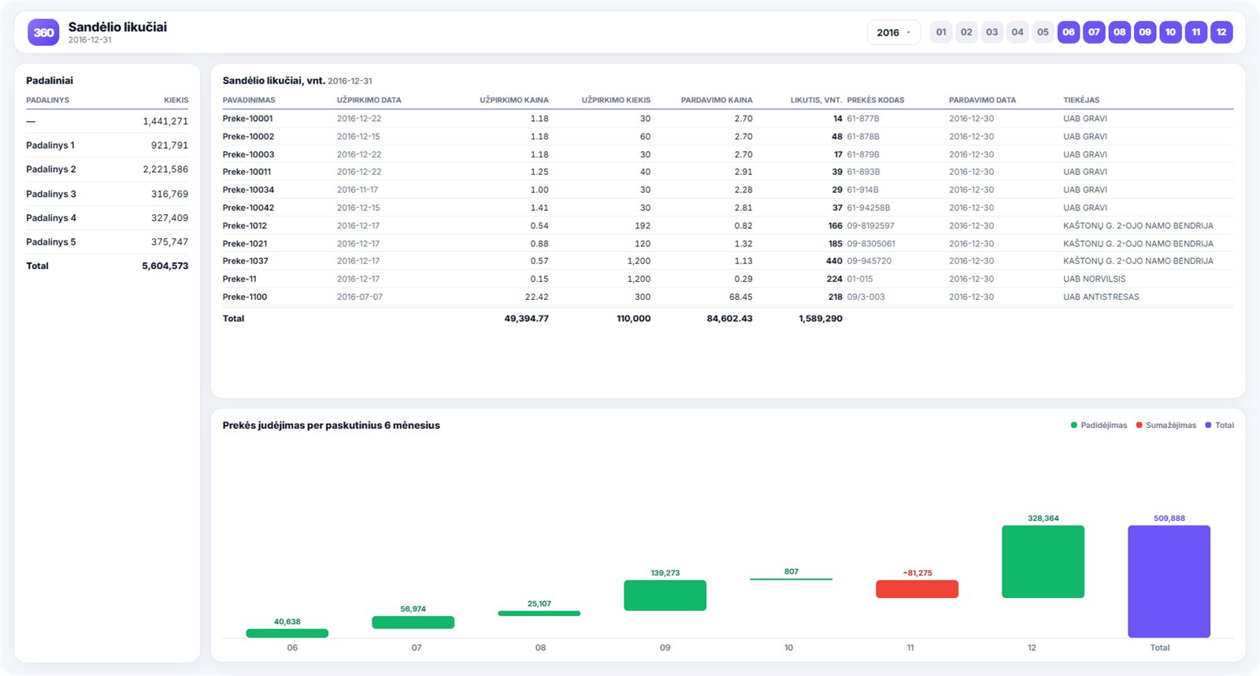This screenshot has width=1260, height=676.
Task: Toggle Sumažėjimas legend red swatch
Action: click(x=1139, y=425)
